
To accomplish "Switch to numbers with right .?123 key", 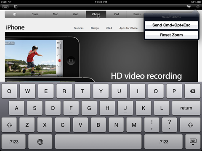I will pyautogui.click(x=163, y=142).
